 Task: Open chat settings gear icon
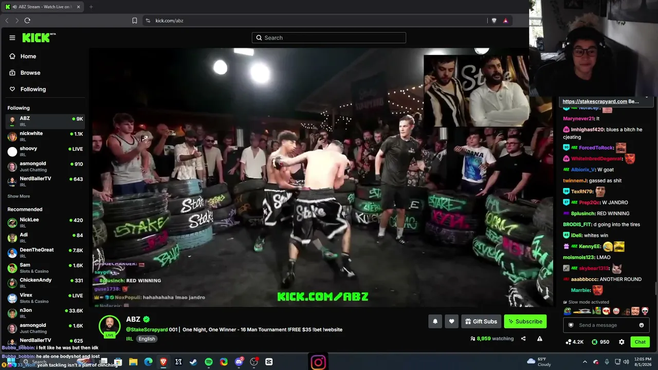coord(622,342)
